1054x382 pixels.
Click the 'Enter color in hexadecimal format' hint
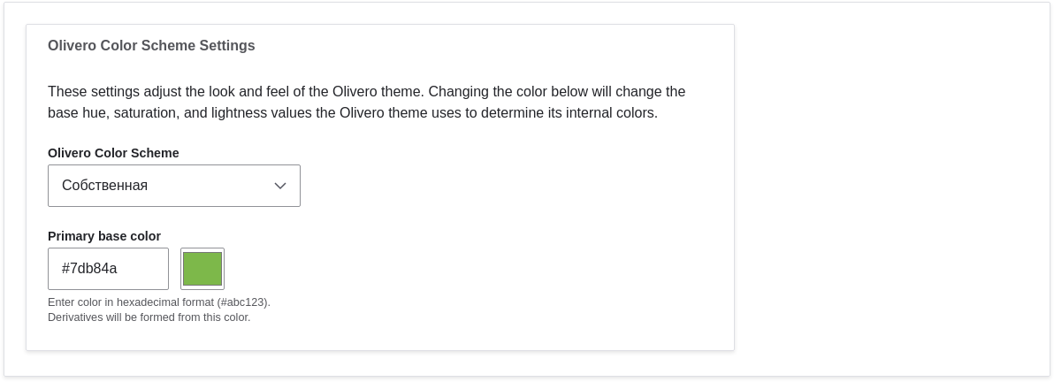coord(131,302)
